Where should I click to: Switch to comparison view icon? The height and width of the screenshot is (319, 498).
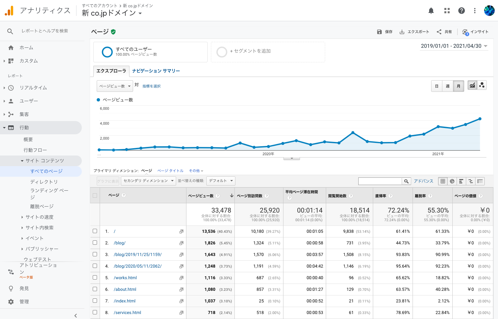pyautogui.click(x=471, y=181)
